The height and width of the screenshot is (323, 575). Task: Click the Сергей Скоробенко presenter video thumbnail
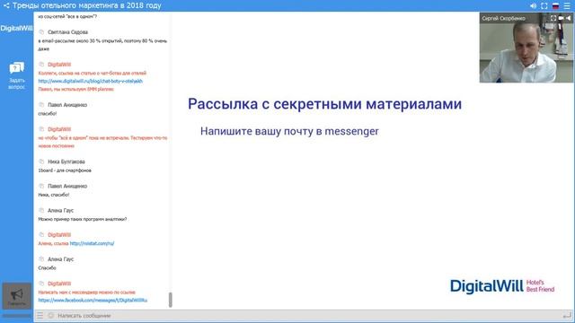(x=526, y=48)
